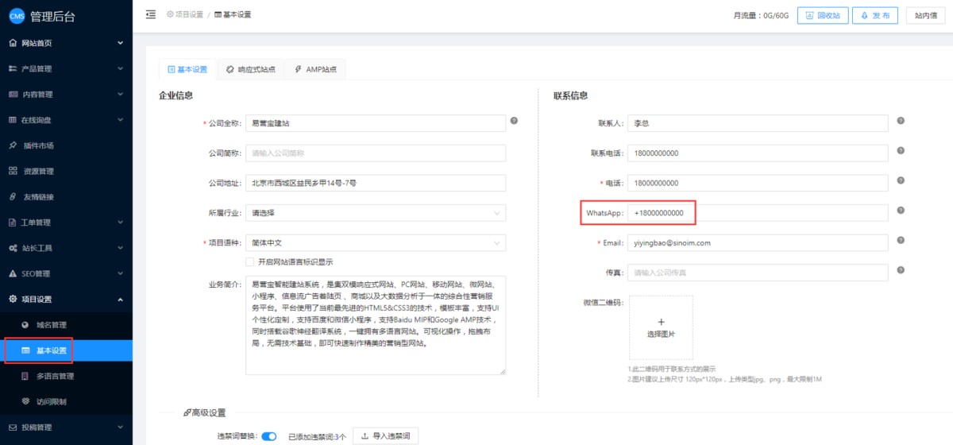Image resolution: width=953 pixels, height=445 pixels.
Task: Switch to the AMP站点 tab
Action: 315,70
